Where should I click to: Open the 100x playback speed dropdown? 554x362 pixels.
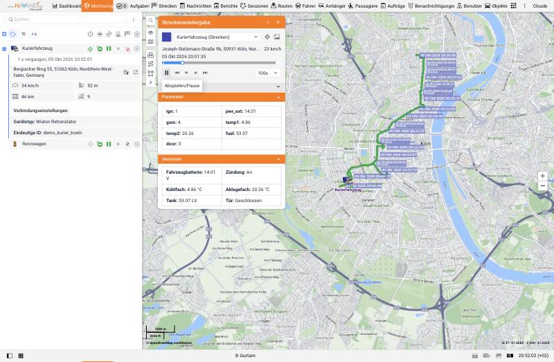pyautogui.click(x=268, y=73)
